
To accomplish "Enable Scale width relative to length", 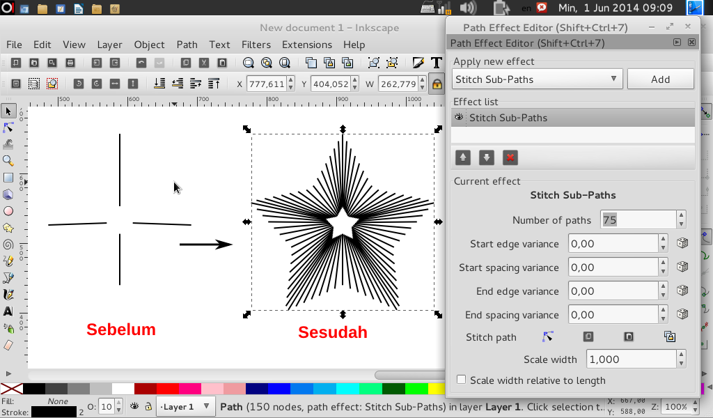I will click(461, 380).
